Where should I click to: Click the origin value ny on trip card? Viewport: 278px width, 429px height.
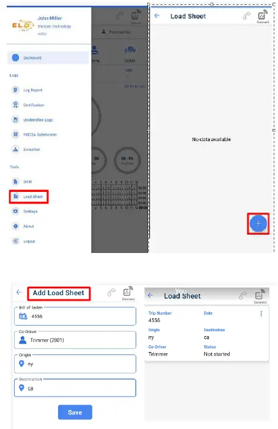click(x=151, y=337)
